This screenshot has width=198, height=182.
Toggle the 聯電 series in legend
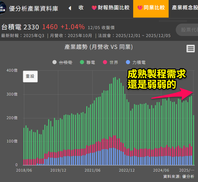pos(87,62)
